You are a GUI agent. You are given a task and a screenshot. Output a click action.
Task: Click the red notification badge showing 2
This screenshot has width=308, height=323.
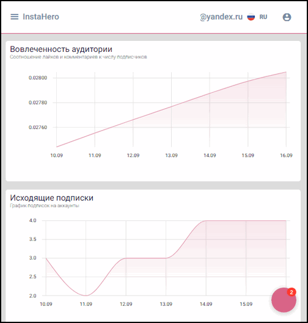pos(291,292)
